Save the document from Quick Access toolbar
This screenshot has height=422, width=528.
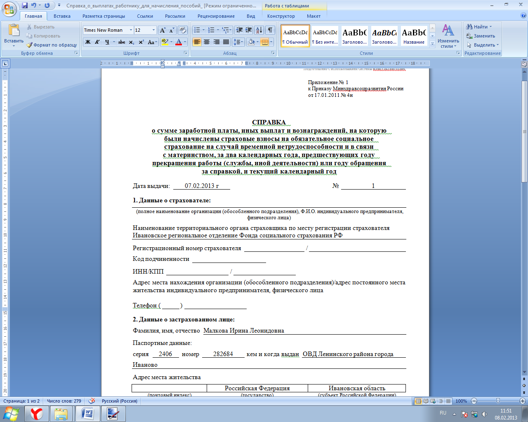(x=25, y=6)
